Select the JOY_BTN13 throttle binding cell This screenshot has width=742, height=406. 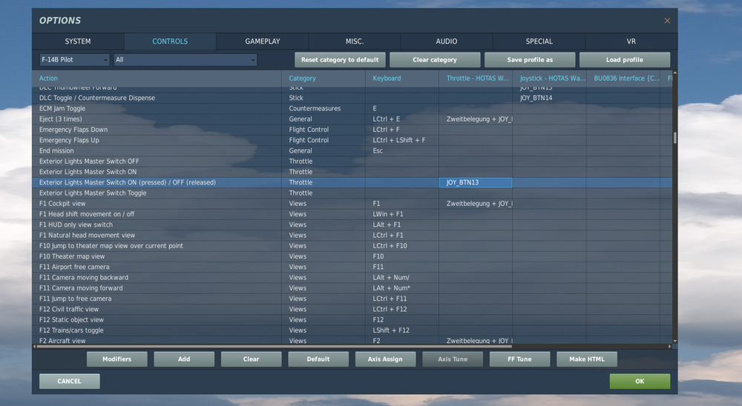coord(476,182)
